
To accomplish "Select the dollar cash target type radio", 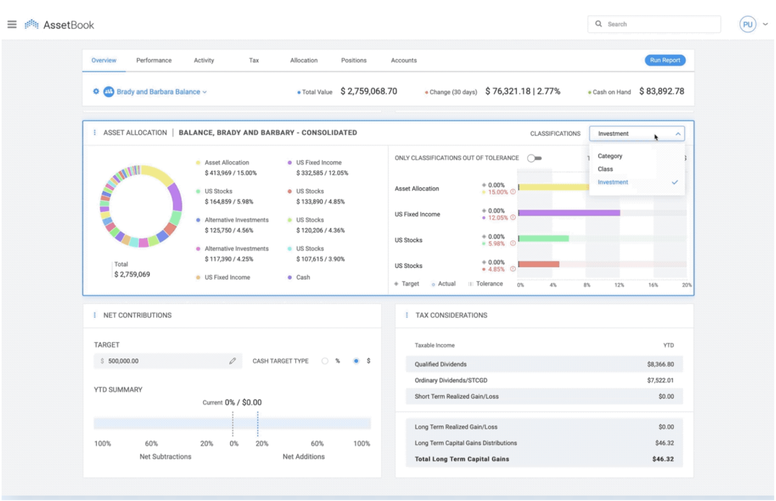I will pos(356,361).
